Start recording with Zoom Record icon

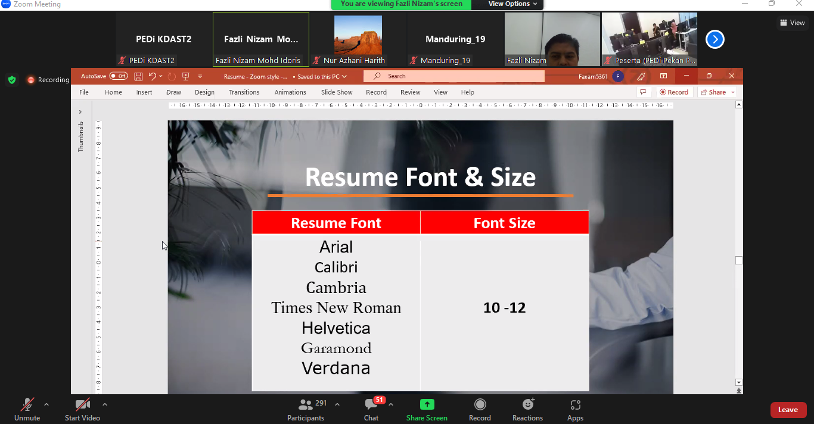(x=480, y=405)
